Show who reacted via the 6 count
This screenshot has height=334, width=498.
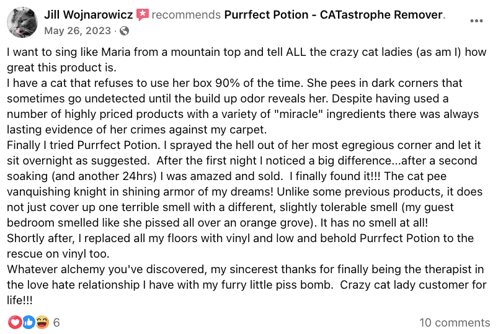point(56,322)
